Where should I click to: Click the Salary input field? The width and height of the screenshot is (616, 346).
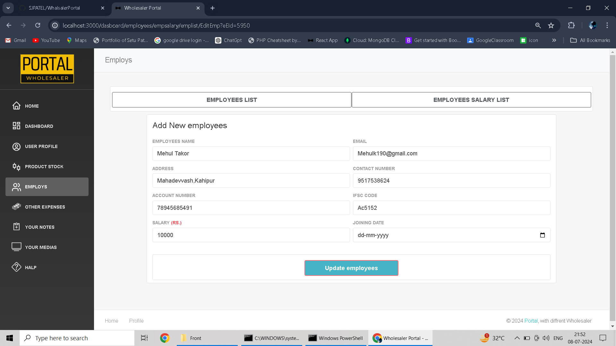[x=251, y=235]
